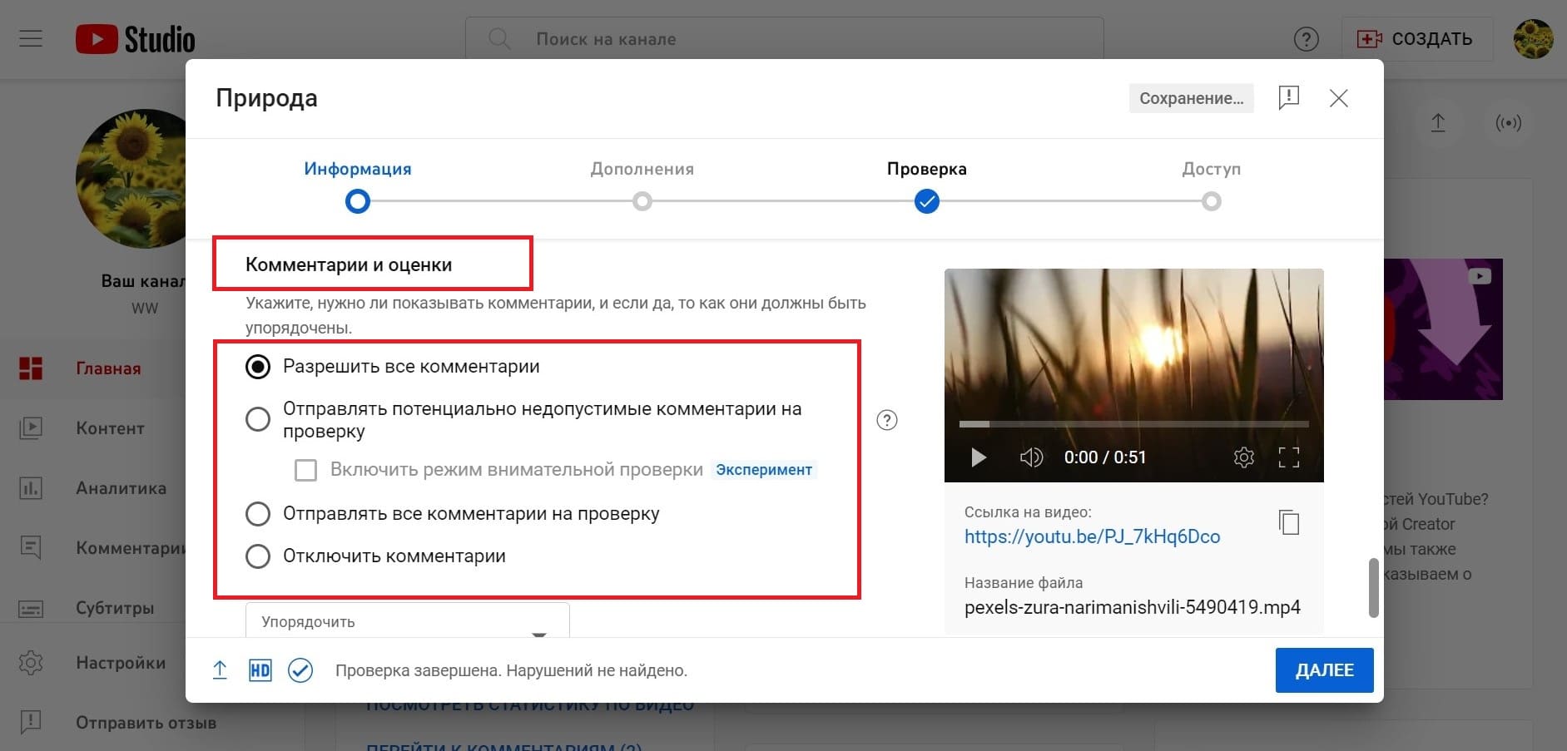Image resolution: width=1567 pixels, height=751 pixels.
Task: Select Отправлять потенциально недопустимые комментарии на проверку
Action: pos(258,419)
